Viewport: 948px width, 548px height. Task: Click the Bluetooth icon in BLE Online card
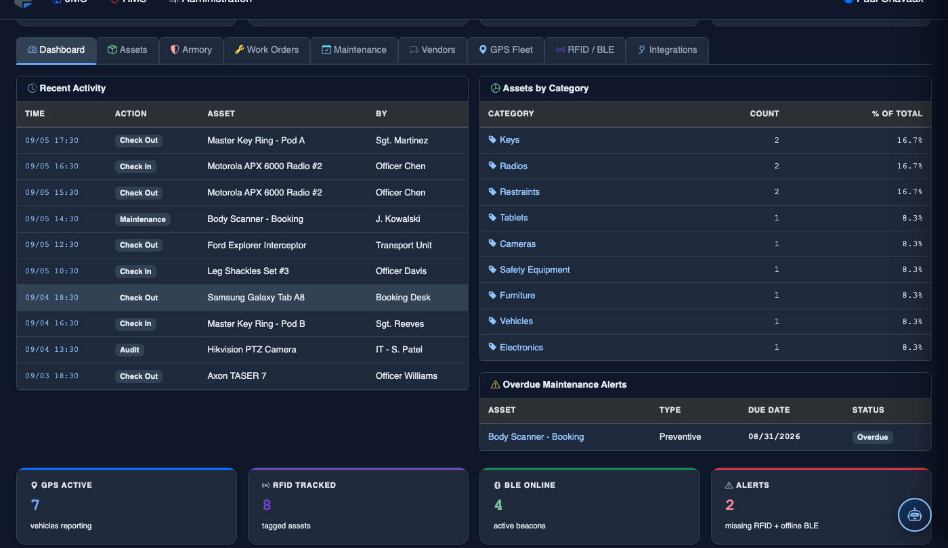(497, 485)
